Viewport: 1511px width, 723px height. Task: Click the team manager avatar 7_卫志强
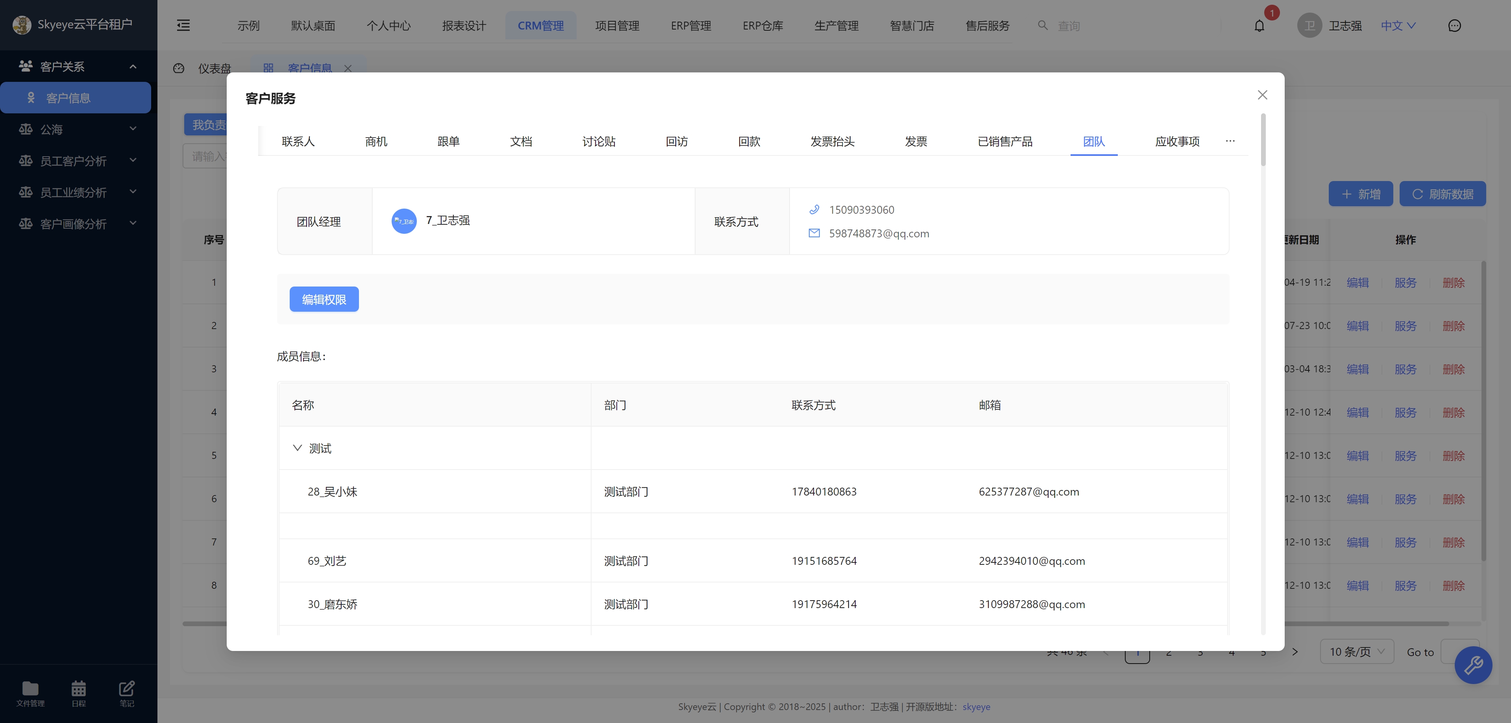point(403,221)
